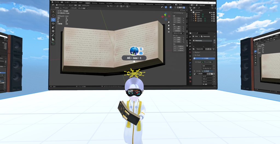Image resolution: width=280 pixels, height=144 pixels.
Task: Select Material.001 slot in material list
Action: tap(203, 41)
